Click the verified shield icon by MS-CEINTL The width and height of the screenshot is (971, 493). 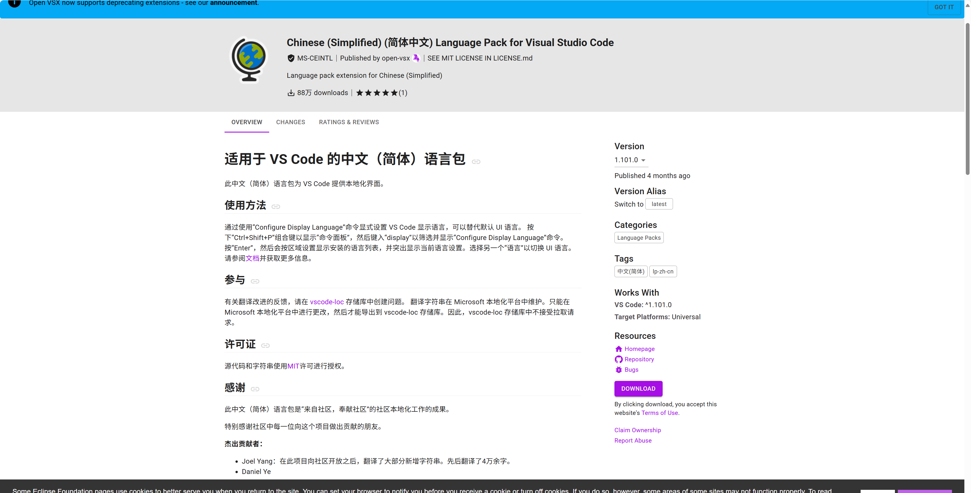[x=291, y=58]
